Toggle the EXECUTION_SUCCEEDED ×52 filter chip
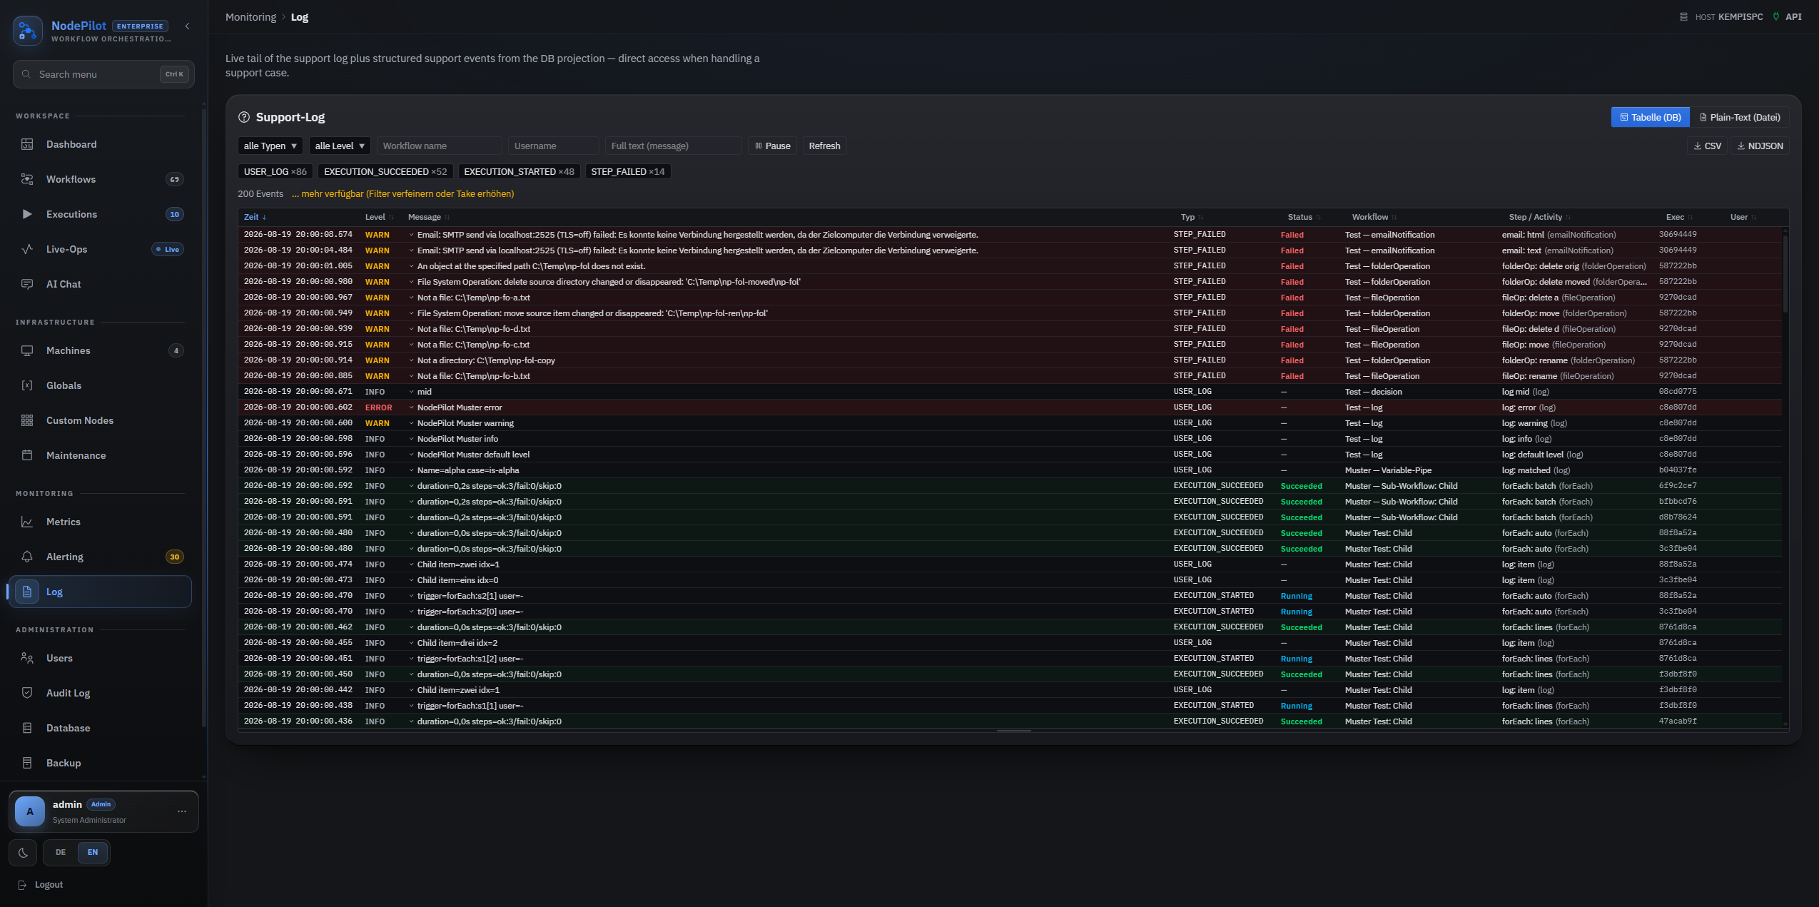Screen dimensions: 1819x907 [x=385, y=171]
